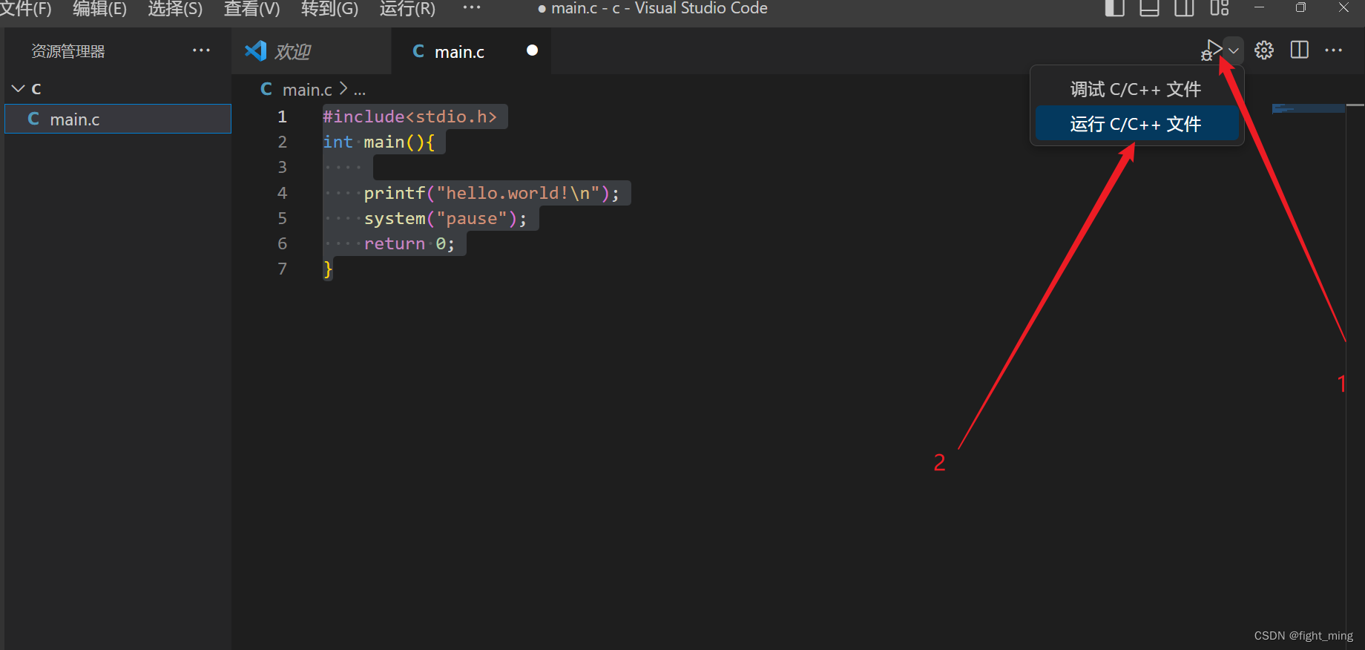Click line number 3 in the gutter
1365x650 pixels.
pyautogui.click(x=282, y=167)
